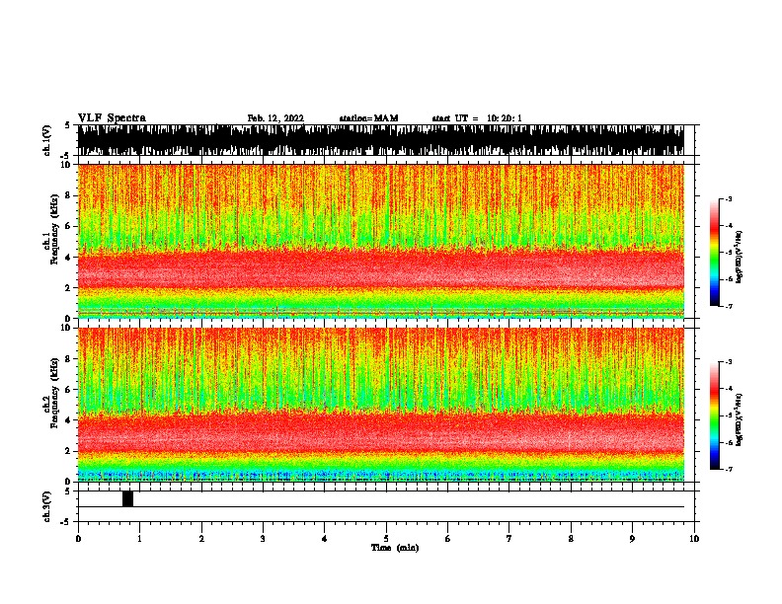Select the start UT time "10:20:1"
Viewport: 782px width, 604px height.
(x=505, y=118)
